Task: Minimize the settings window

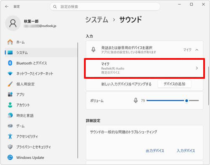Action: pyautogui.click(x=179, y=4)
